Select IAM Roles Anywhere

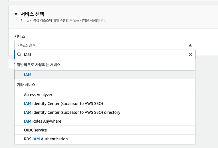pos(105,121)
